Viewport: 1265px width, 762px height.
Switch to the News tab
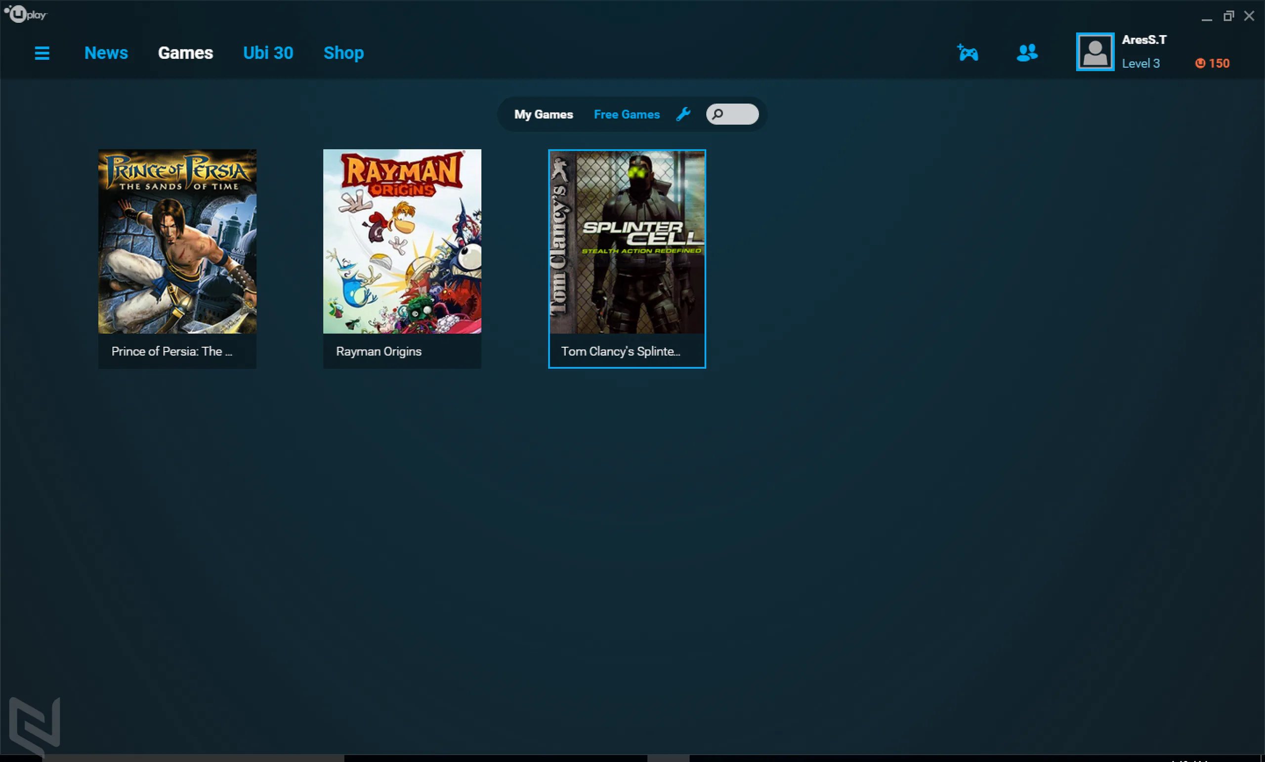(x=106, y=53)
